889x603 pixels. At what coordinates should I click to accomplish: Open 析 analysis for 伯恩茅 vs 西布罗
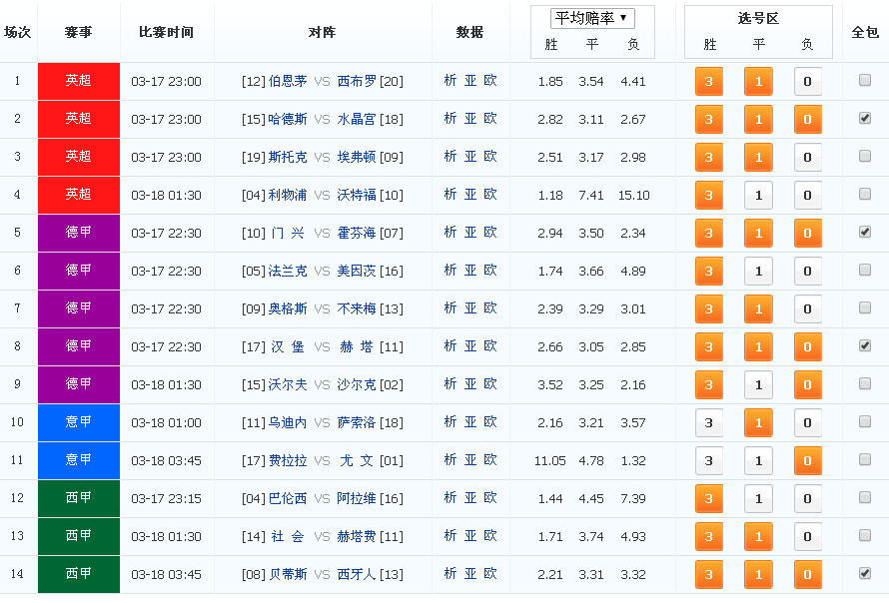pyautogui.click(x=450, y=81)
